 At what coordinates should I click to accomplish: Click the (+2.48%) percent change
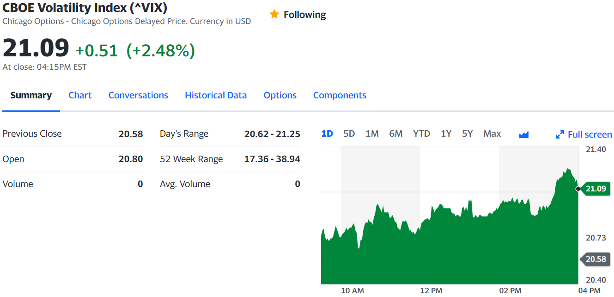(x=160, y=50)
